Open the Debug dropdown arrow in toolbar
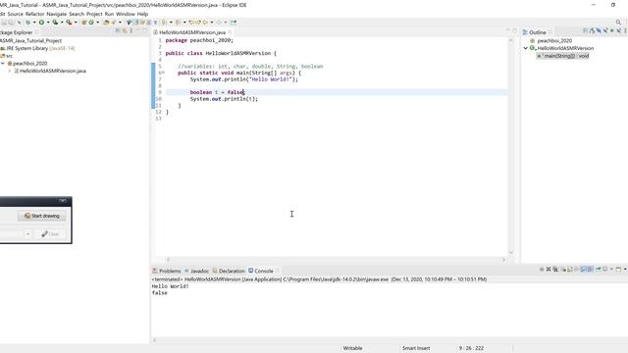628x353 pixels. (x=34, y=23)
